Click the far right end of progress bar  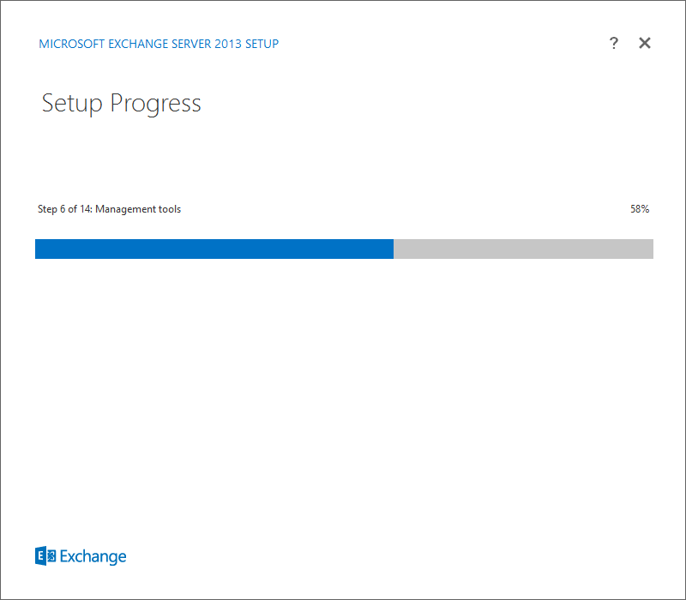click(650, 249)
